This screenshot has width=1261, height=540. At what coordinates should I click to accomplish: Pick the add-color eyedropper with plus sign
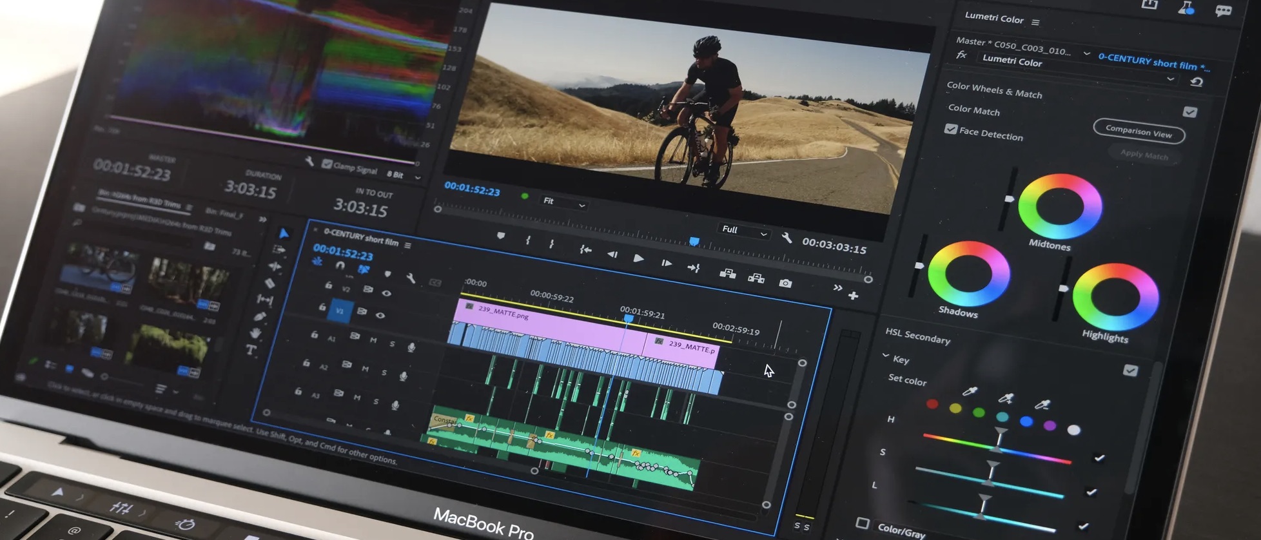[1005, 399]
